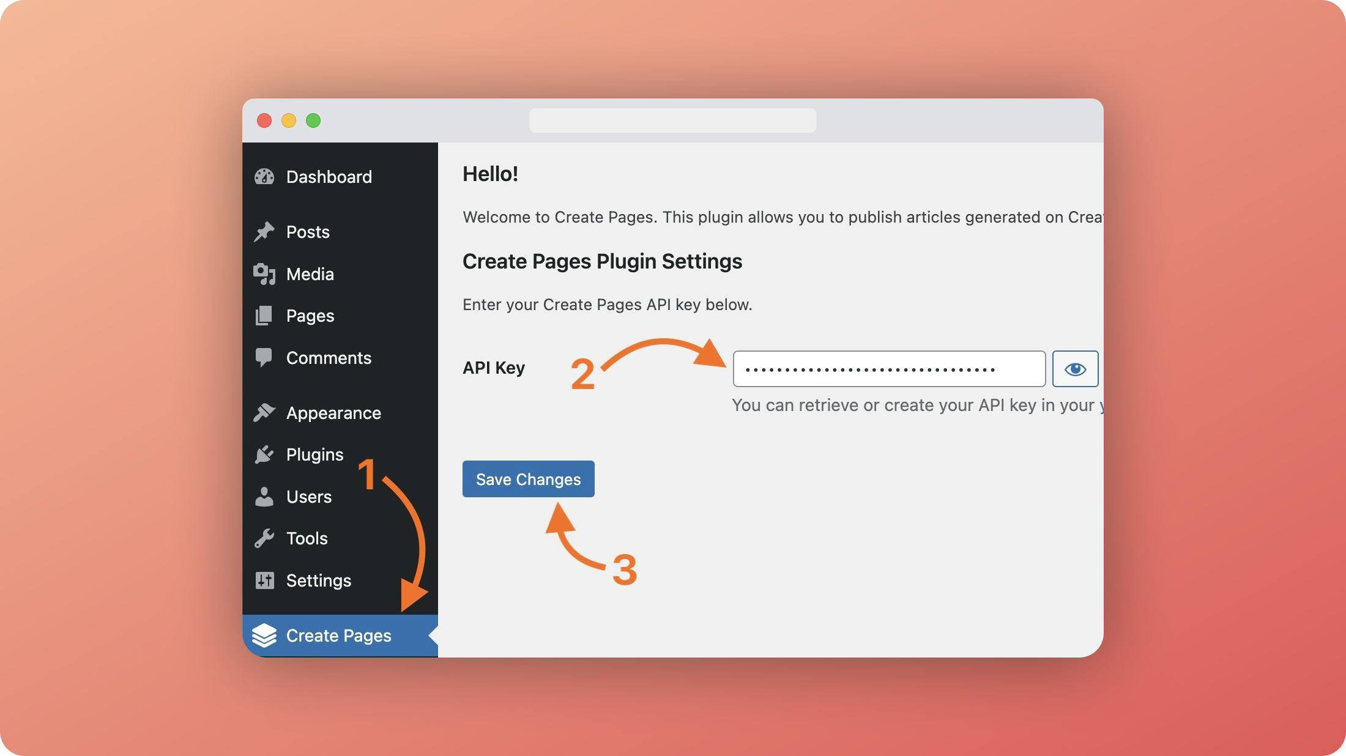
Task: Click the Save Changes button
Action: pos(528,479)
